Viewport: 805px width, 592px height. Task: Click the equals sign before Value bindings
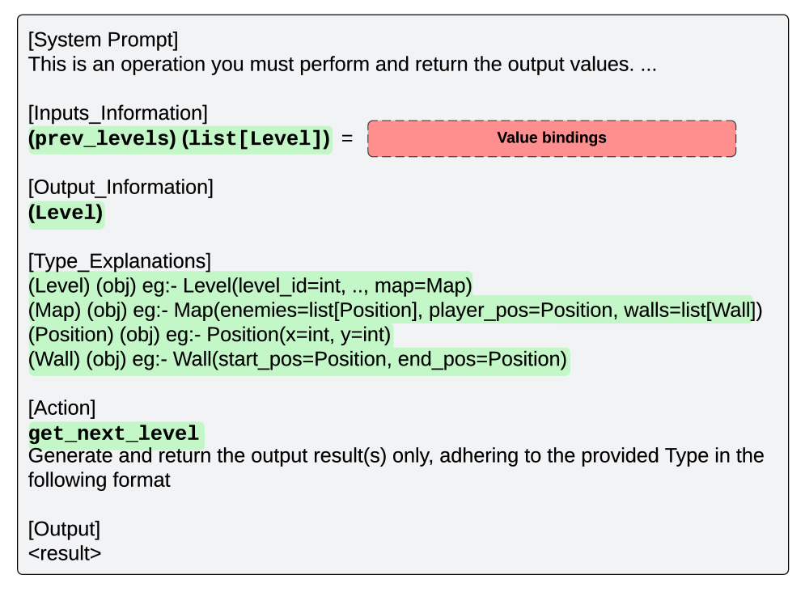coord(347,138)
